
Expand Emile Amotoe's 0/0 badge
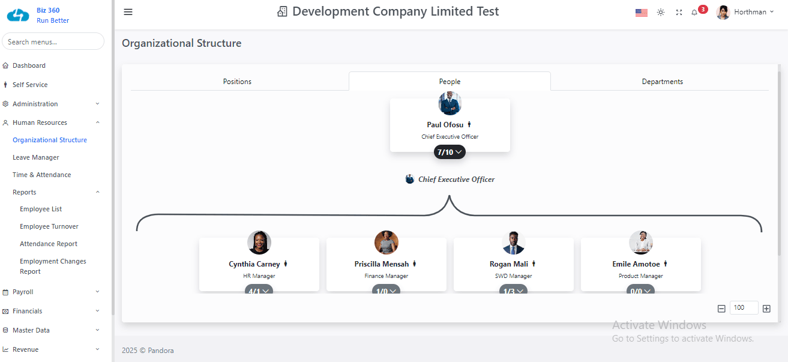coord(640,289)
